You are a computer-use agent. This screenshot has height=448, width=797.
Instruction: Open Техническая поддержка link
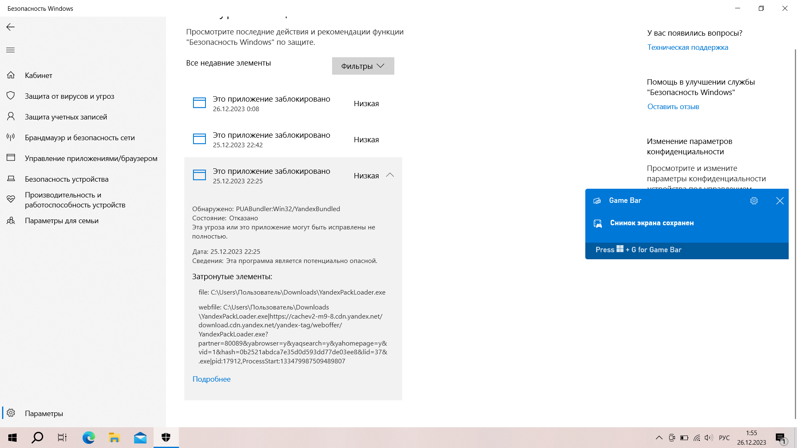pyautogui.click(x=687, y=47)
